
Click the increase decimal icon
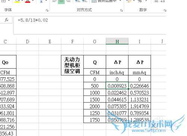(x=156, y=1)
